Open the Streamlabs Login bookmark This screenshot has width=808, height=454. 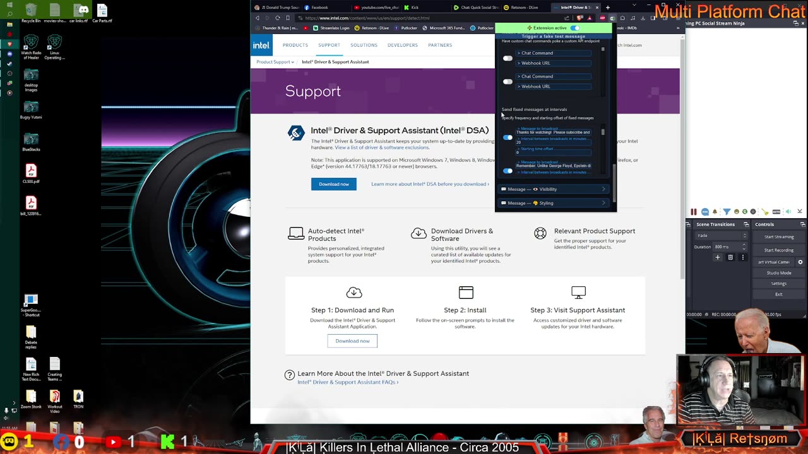[331, 28]
